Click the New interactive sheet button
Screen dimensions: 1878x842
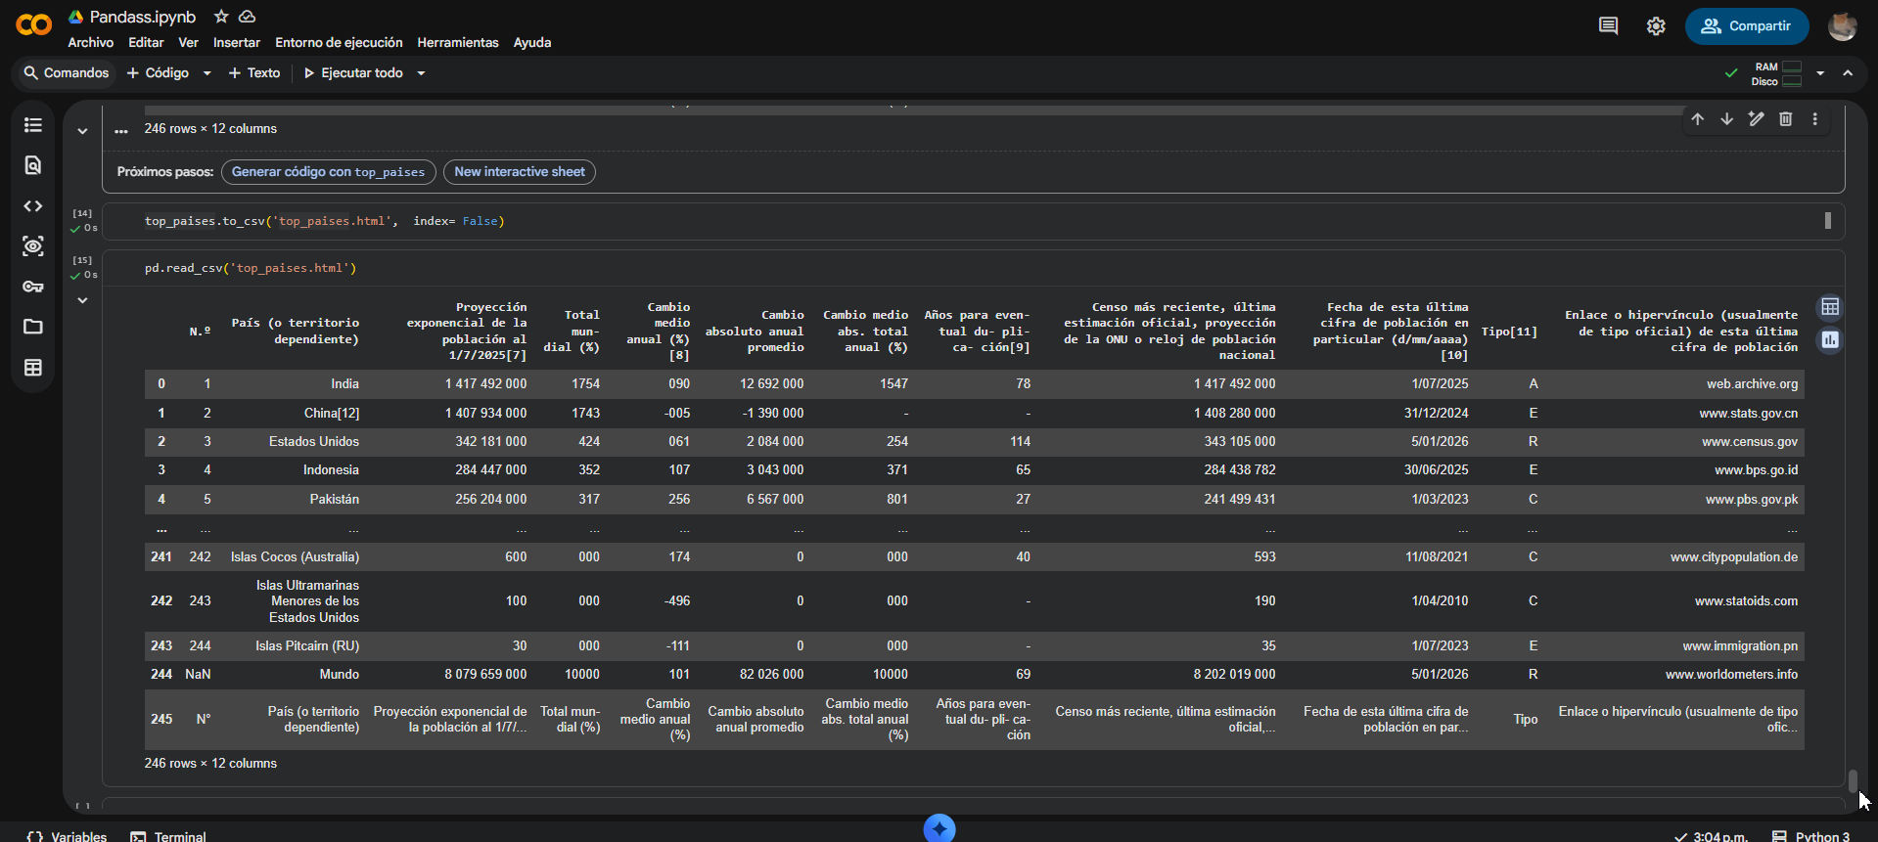(519, 172)
